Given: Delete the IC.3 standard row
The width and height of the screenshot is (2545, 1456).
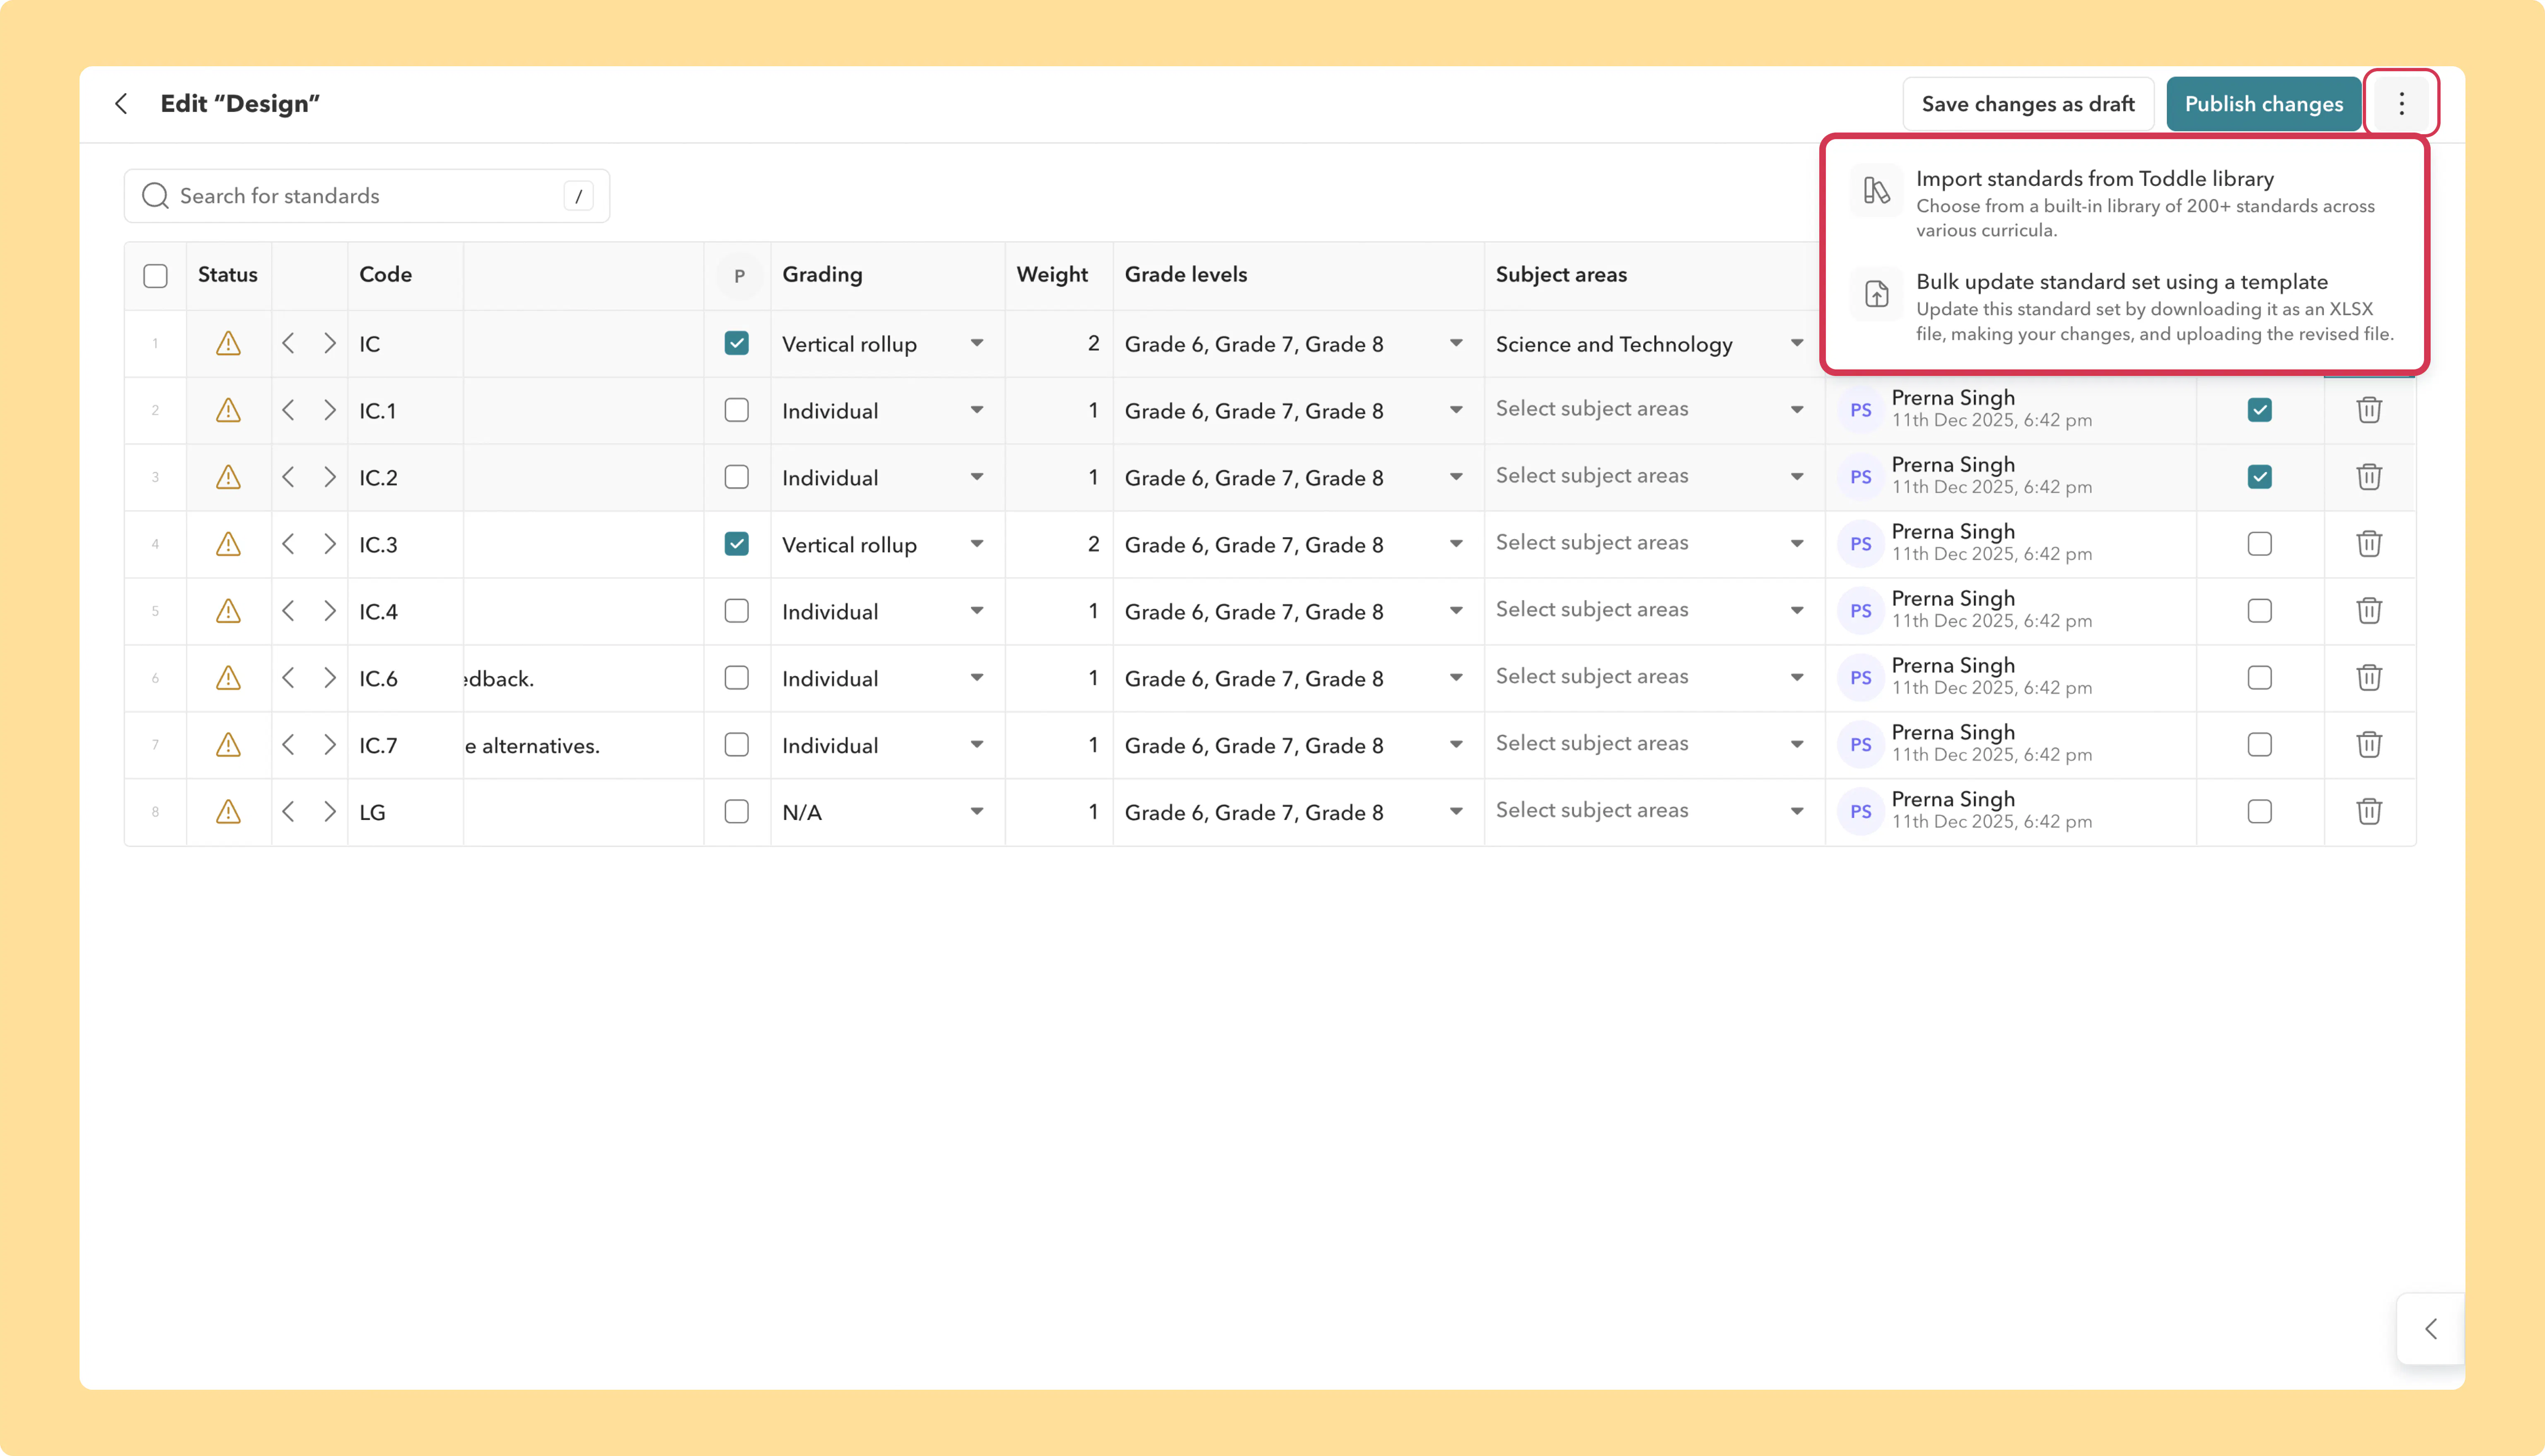Looking at the screenshot, I should click(2369, 544).
